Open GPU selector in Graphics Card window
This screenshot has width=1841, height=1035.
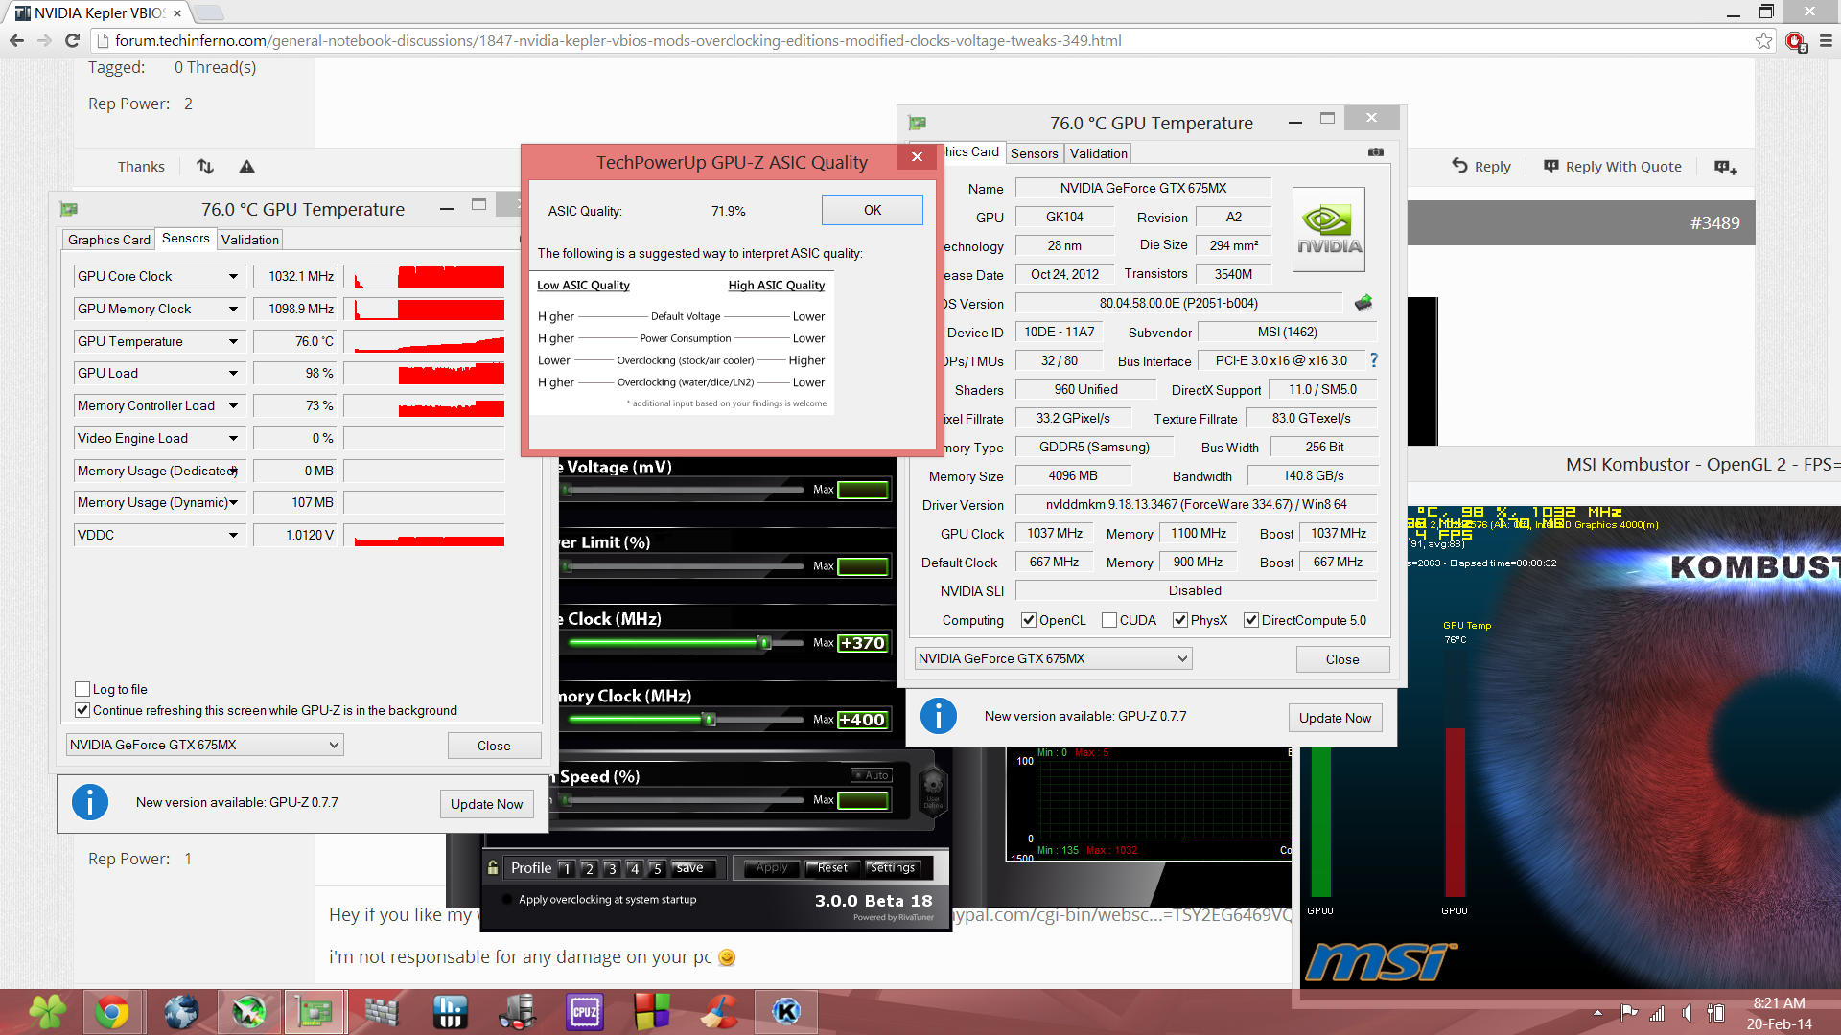(1053, 658)
